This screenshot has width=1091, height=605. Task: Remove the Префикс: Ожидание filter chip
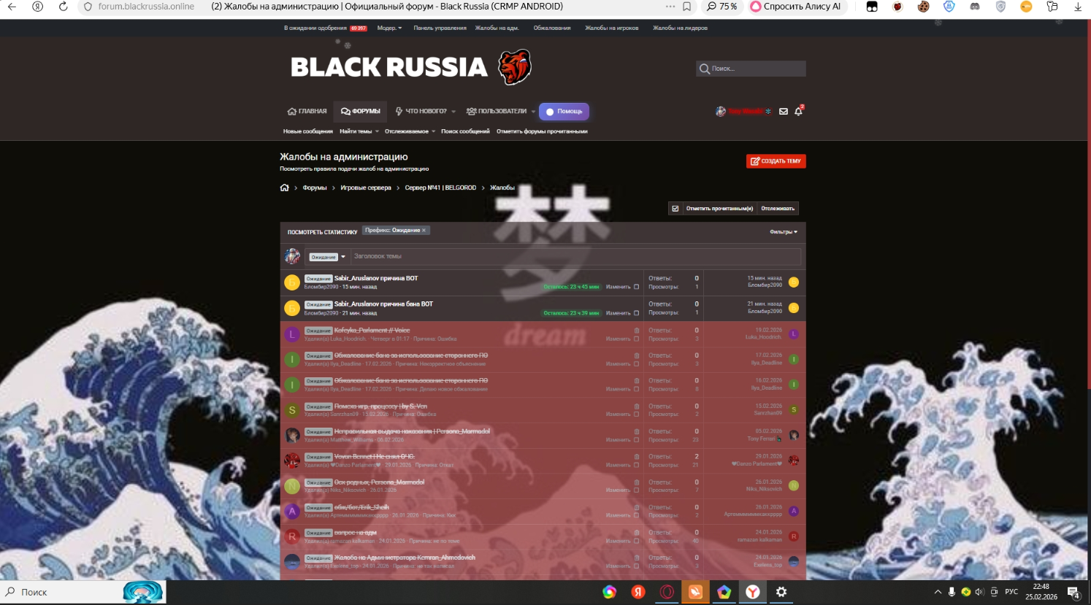pos(424,231)
